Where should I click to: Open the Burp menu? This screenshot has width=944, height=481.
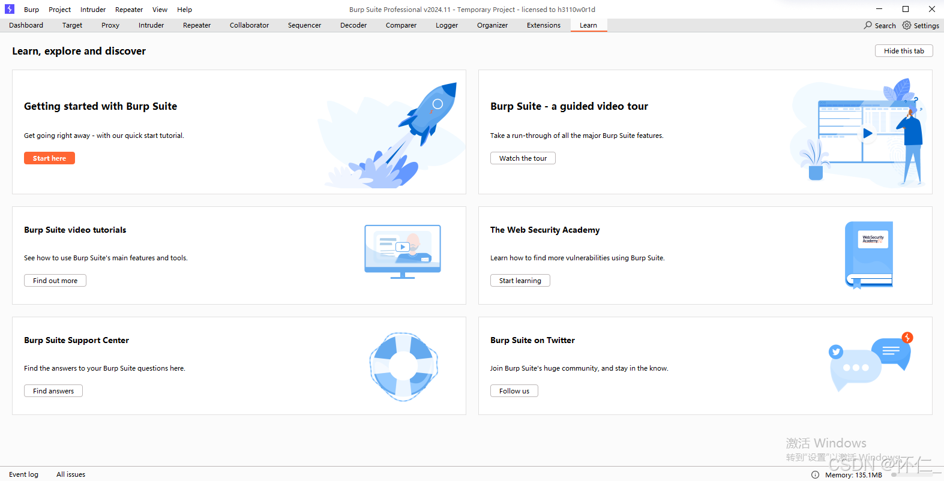point(31,10)
